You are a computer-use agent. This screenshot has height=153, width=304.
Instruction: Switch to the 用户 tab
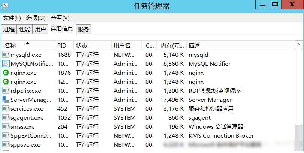[40, 29]
